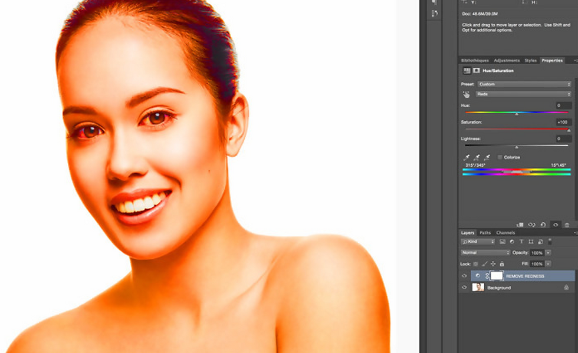Filter layers by type layers icon
The height and width of the screenshot is (353, 578).
tap(521, 242)
